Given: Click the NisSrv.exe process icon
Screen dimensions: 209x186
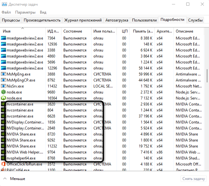Looking at the screenshot, I should point(3,86).
